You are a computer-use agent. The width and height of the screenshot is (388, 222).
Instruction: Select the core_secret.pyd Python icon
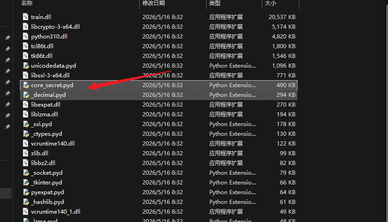coord(26,85)
